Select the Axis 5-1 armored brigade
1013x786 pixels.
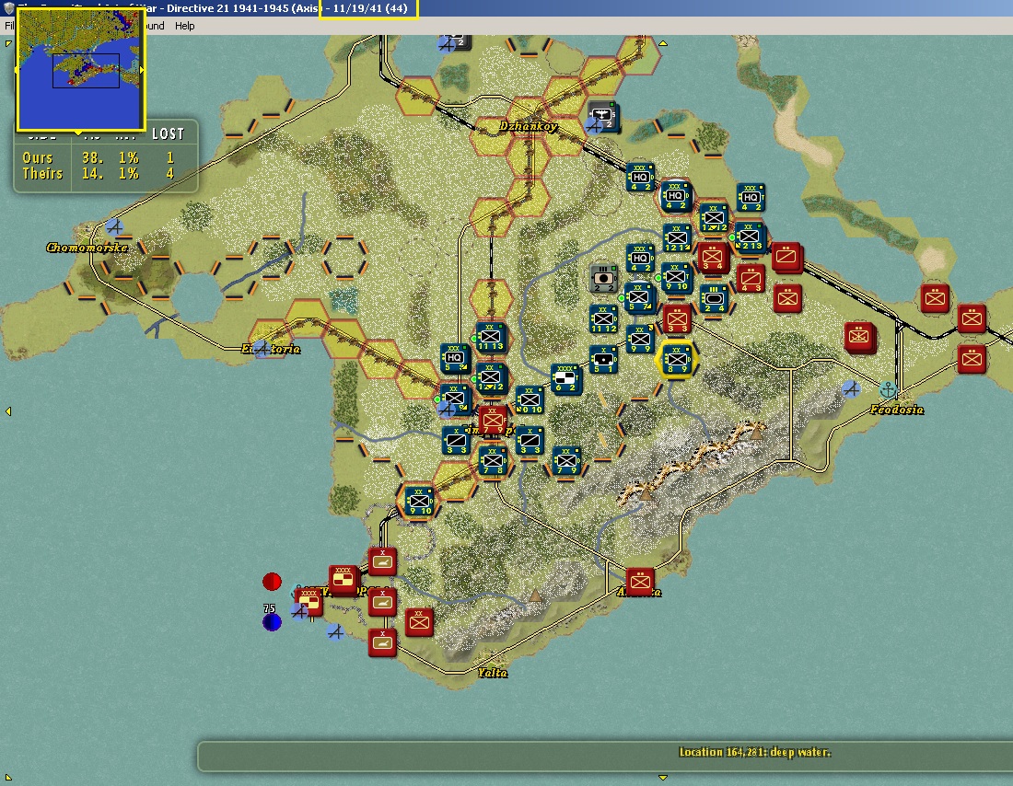[603, 360]
